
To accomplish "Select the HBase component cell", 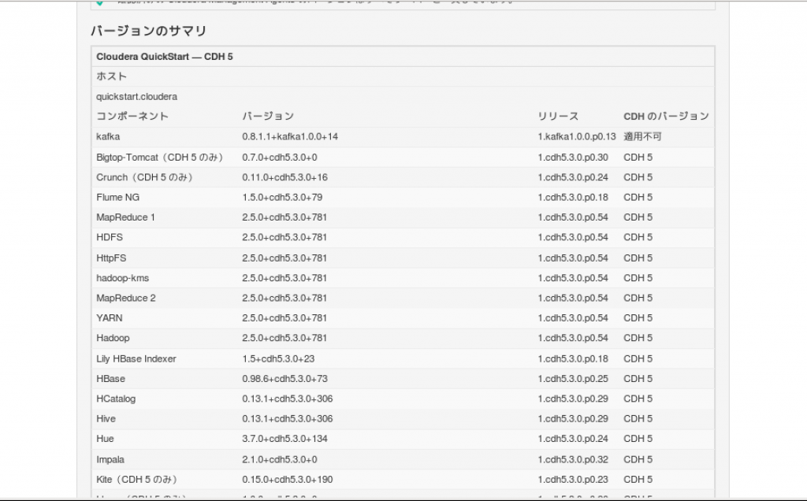I will (x=110, y=379).
